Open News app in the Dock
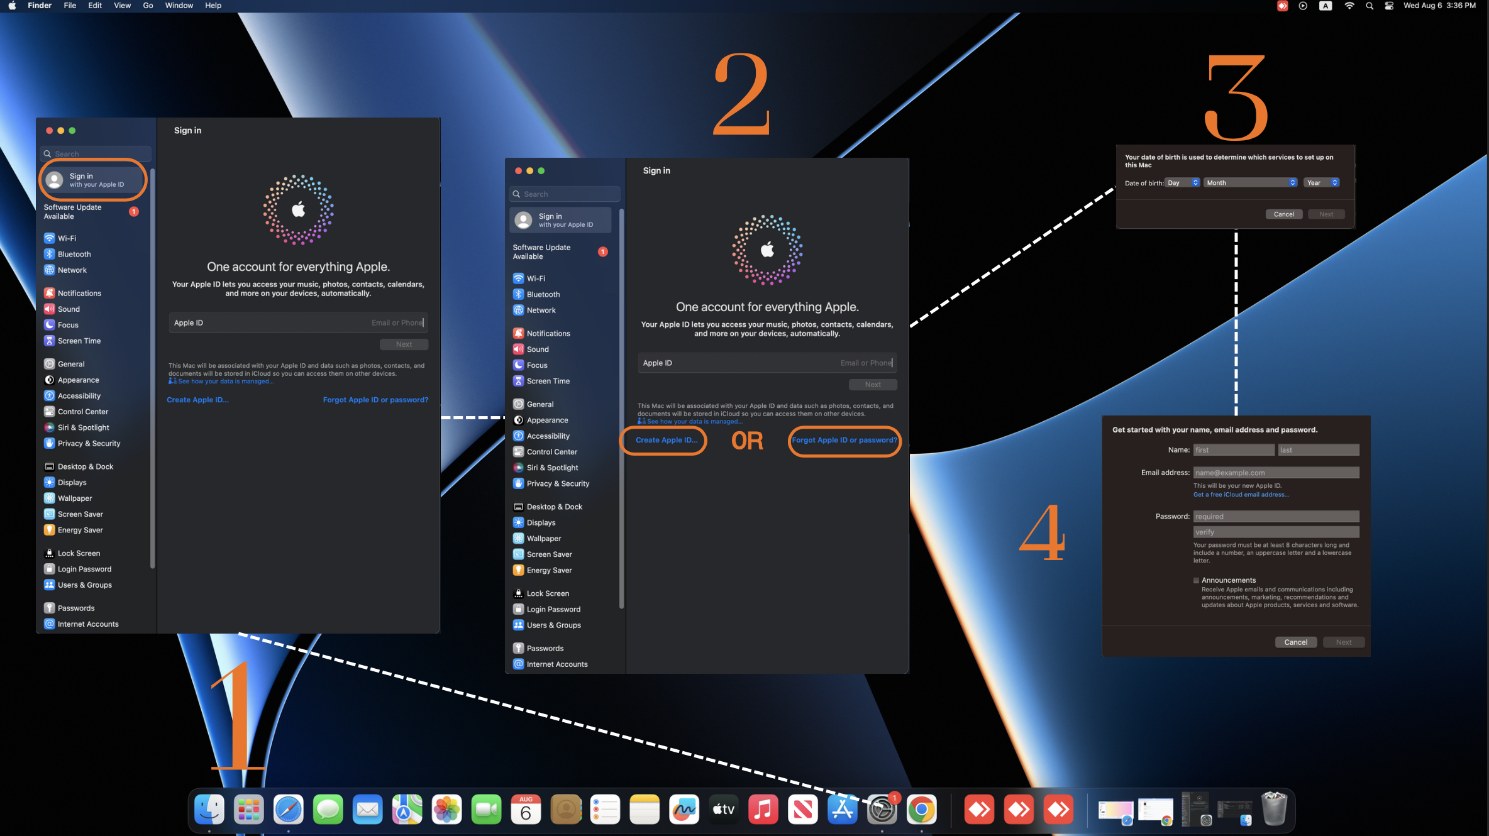The width and height of the screenshot is (1489, 836). coord(804,810)
